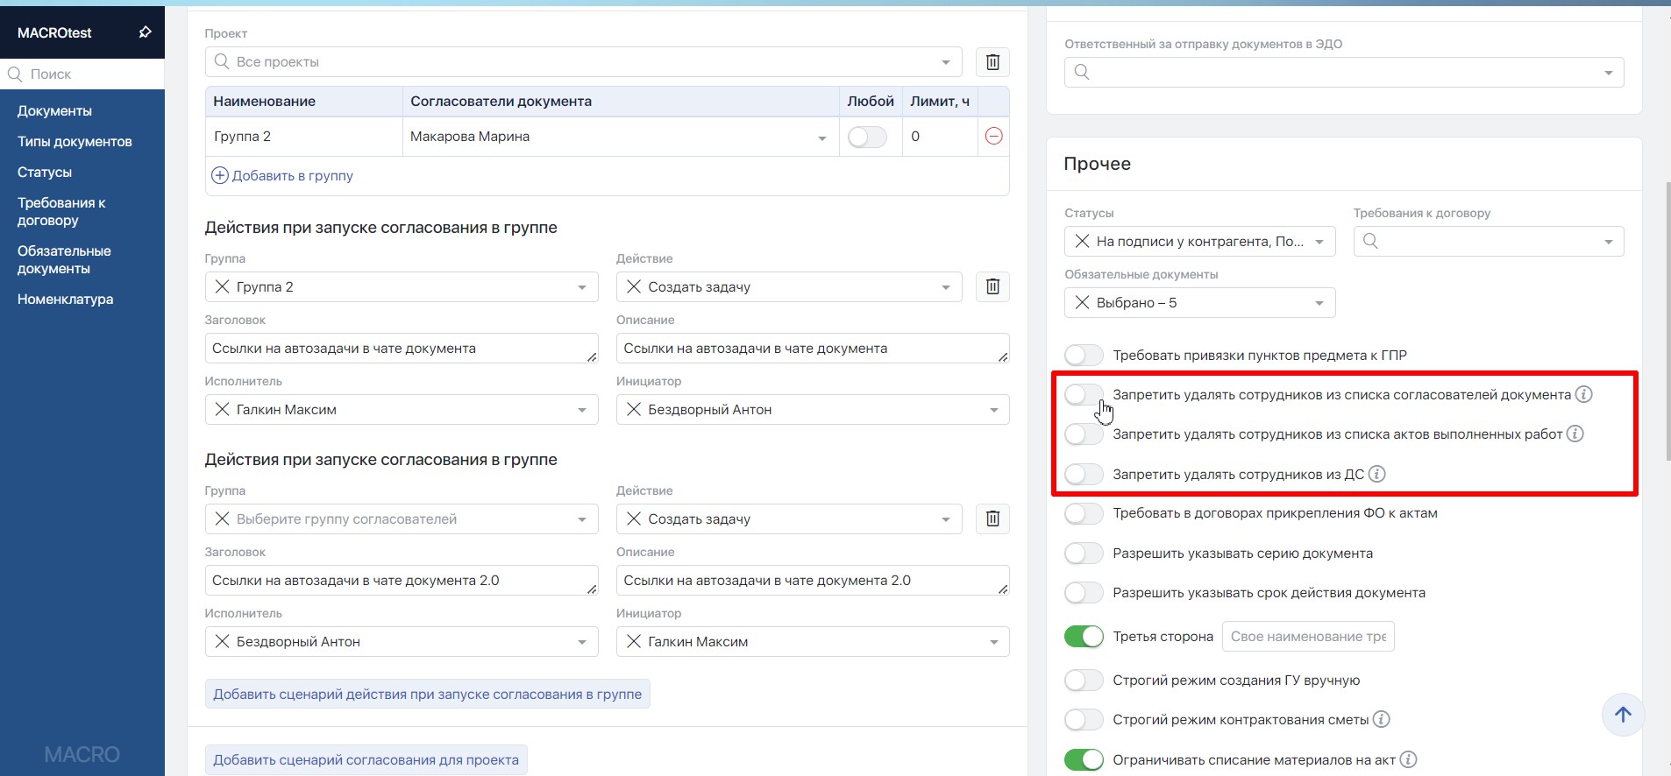Enable Требовать привязки пунктов предмета к ГПР
This screenshot has width=1671, height=776.
[x=1084, y=356]
